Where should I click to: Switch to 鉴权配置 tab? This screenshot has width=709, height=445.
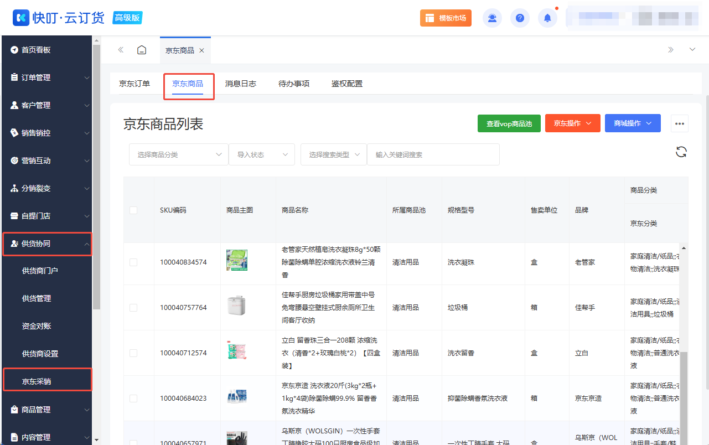pos(347,84)
